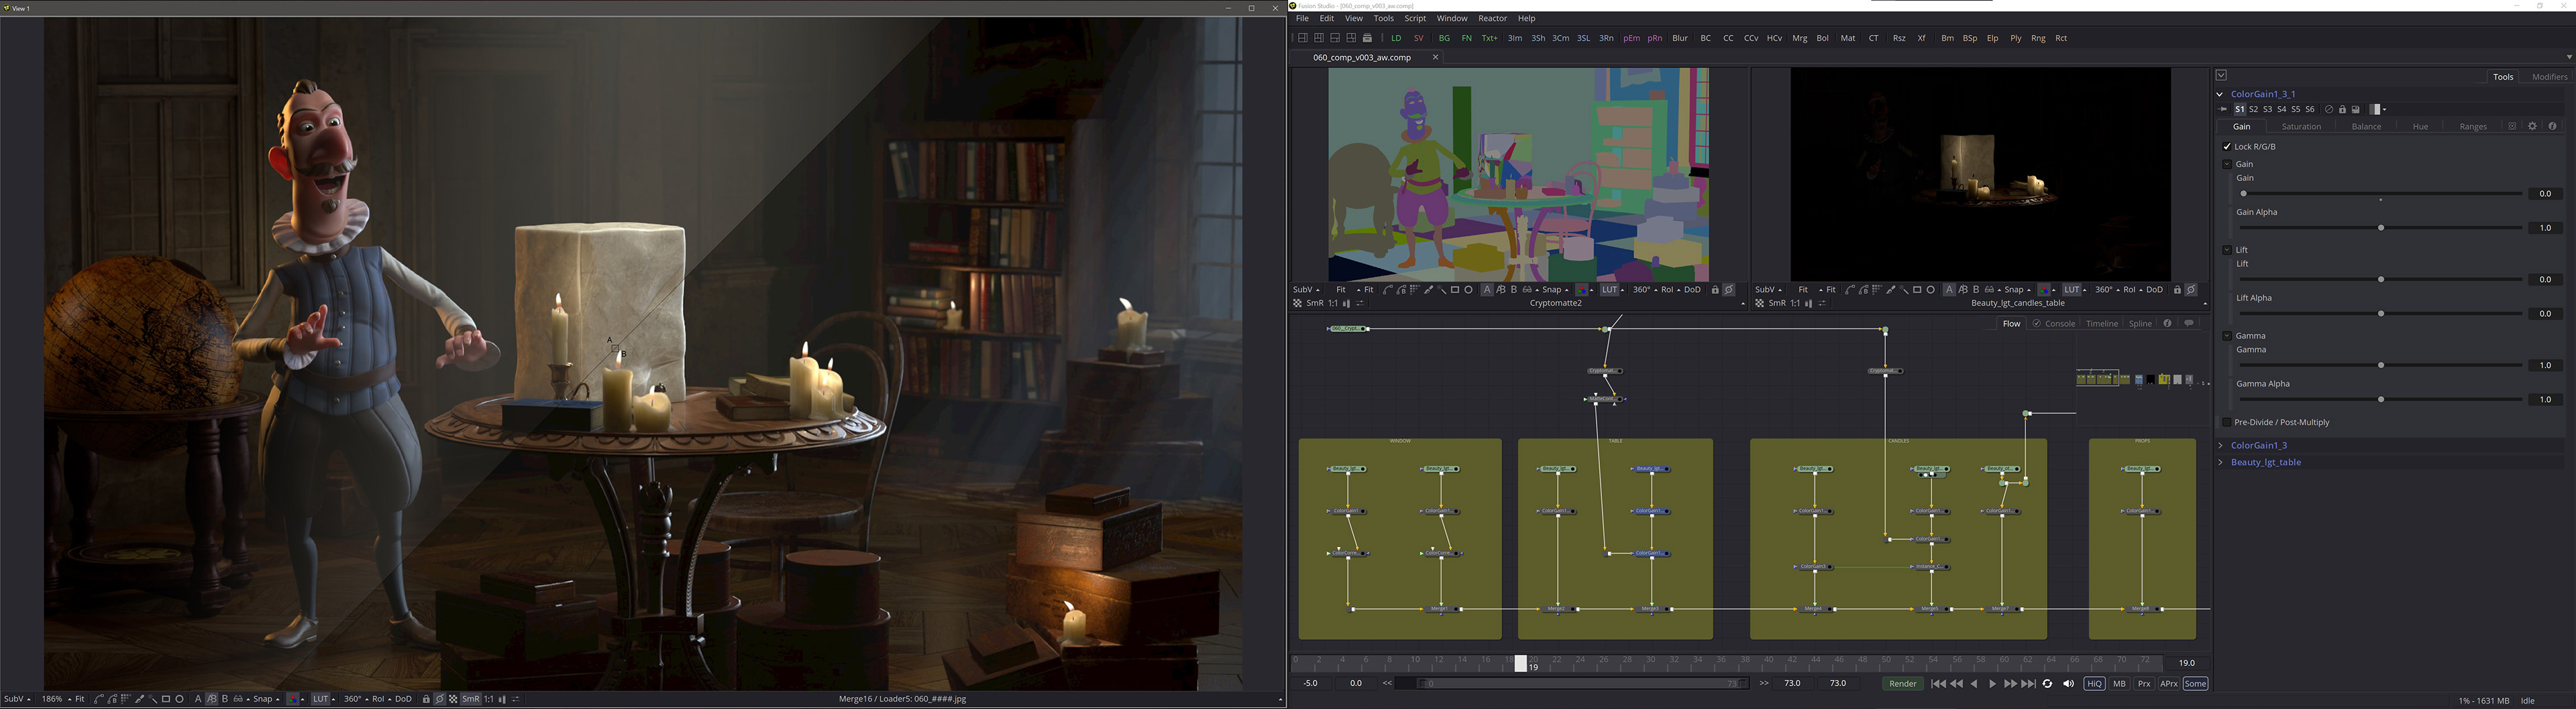Add a Ply polygon mask tool

click(2015, 38)
